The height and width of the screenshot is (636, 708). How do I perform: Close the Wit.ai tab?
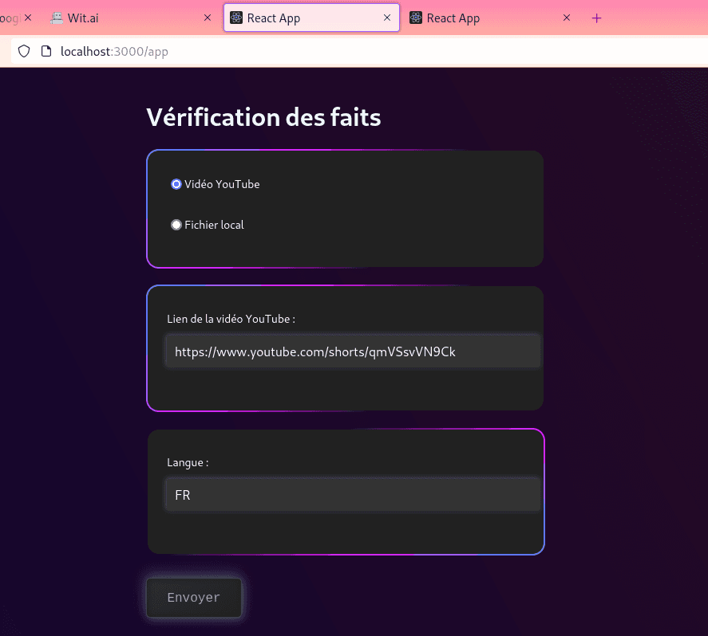click(x=207, y=17)
